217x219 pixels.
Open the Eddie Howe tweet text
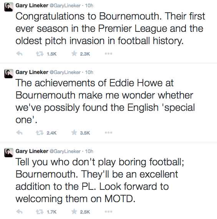(105, 101)
